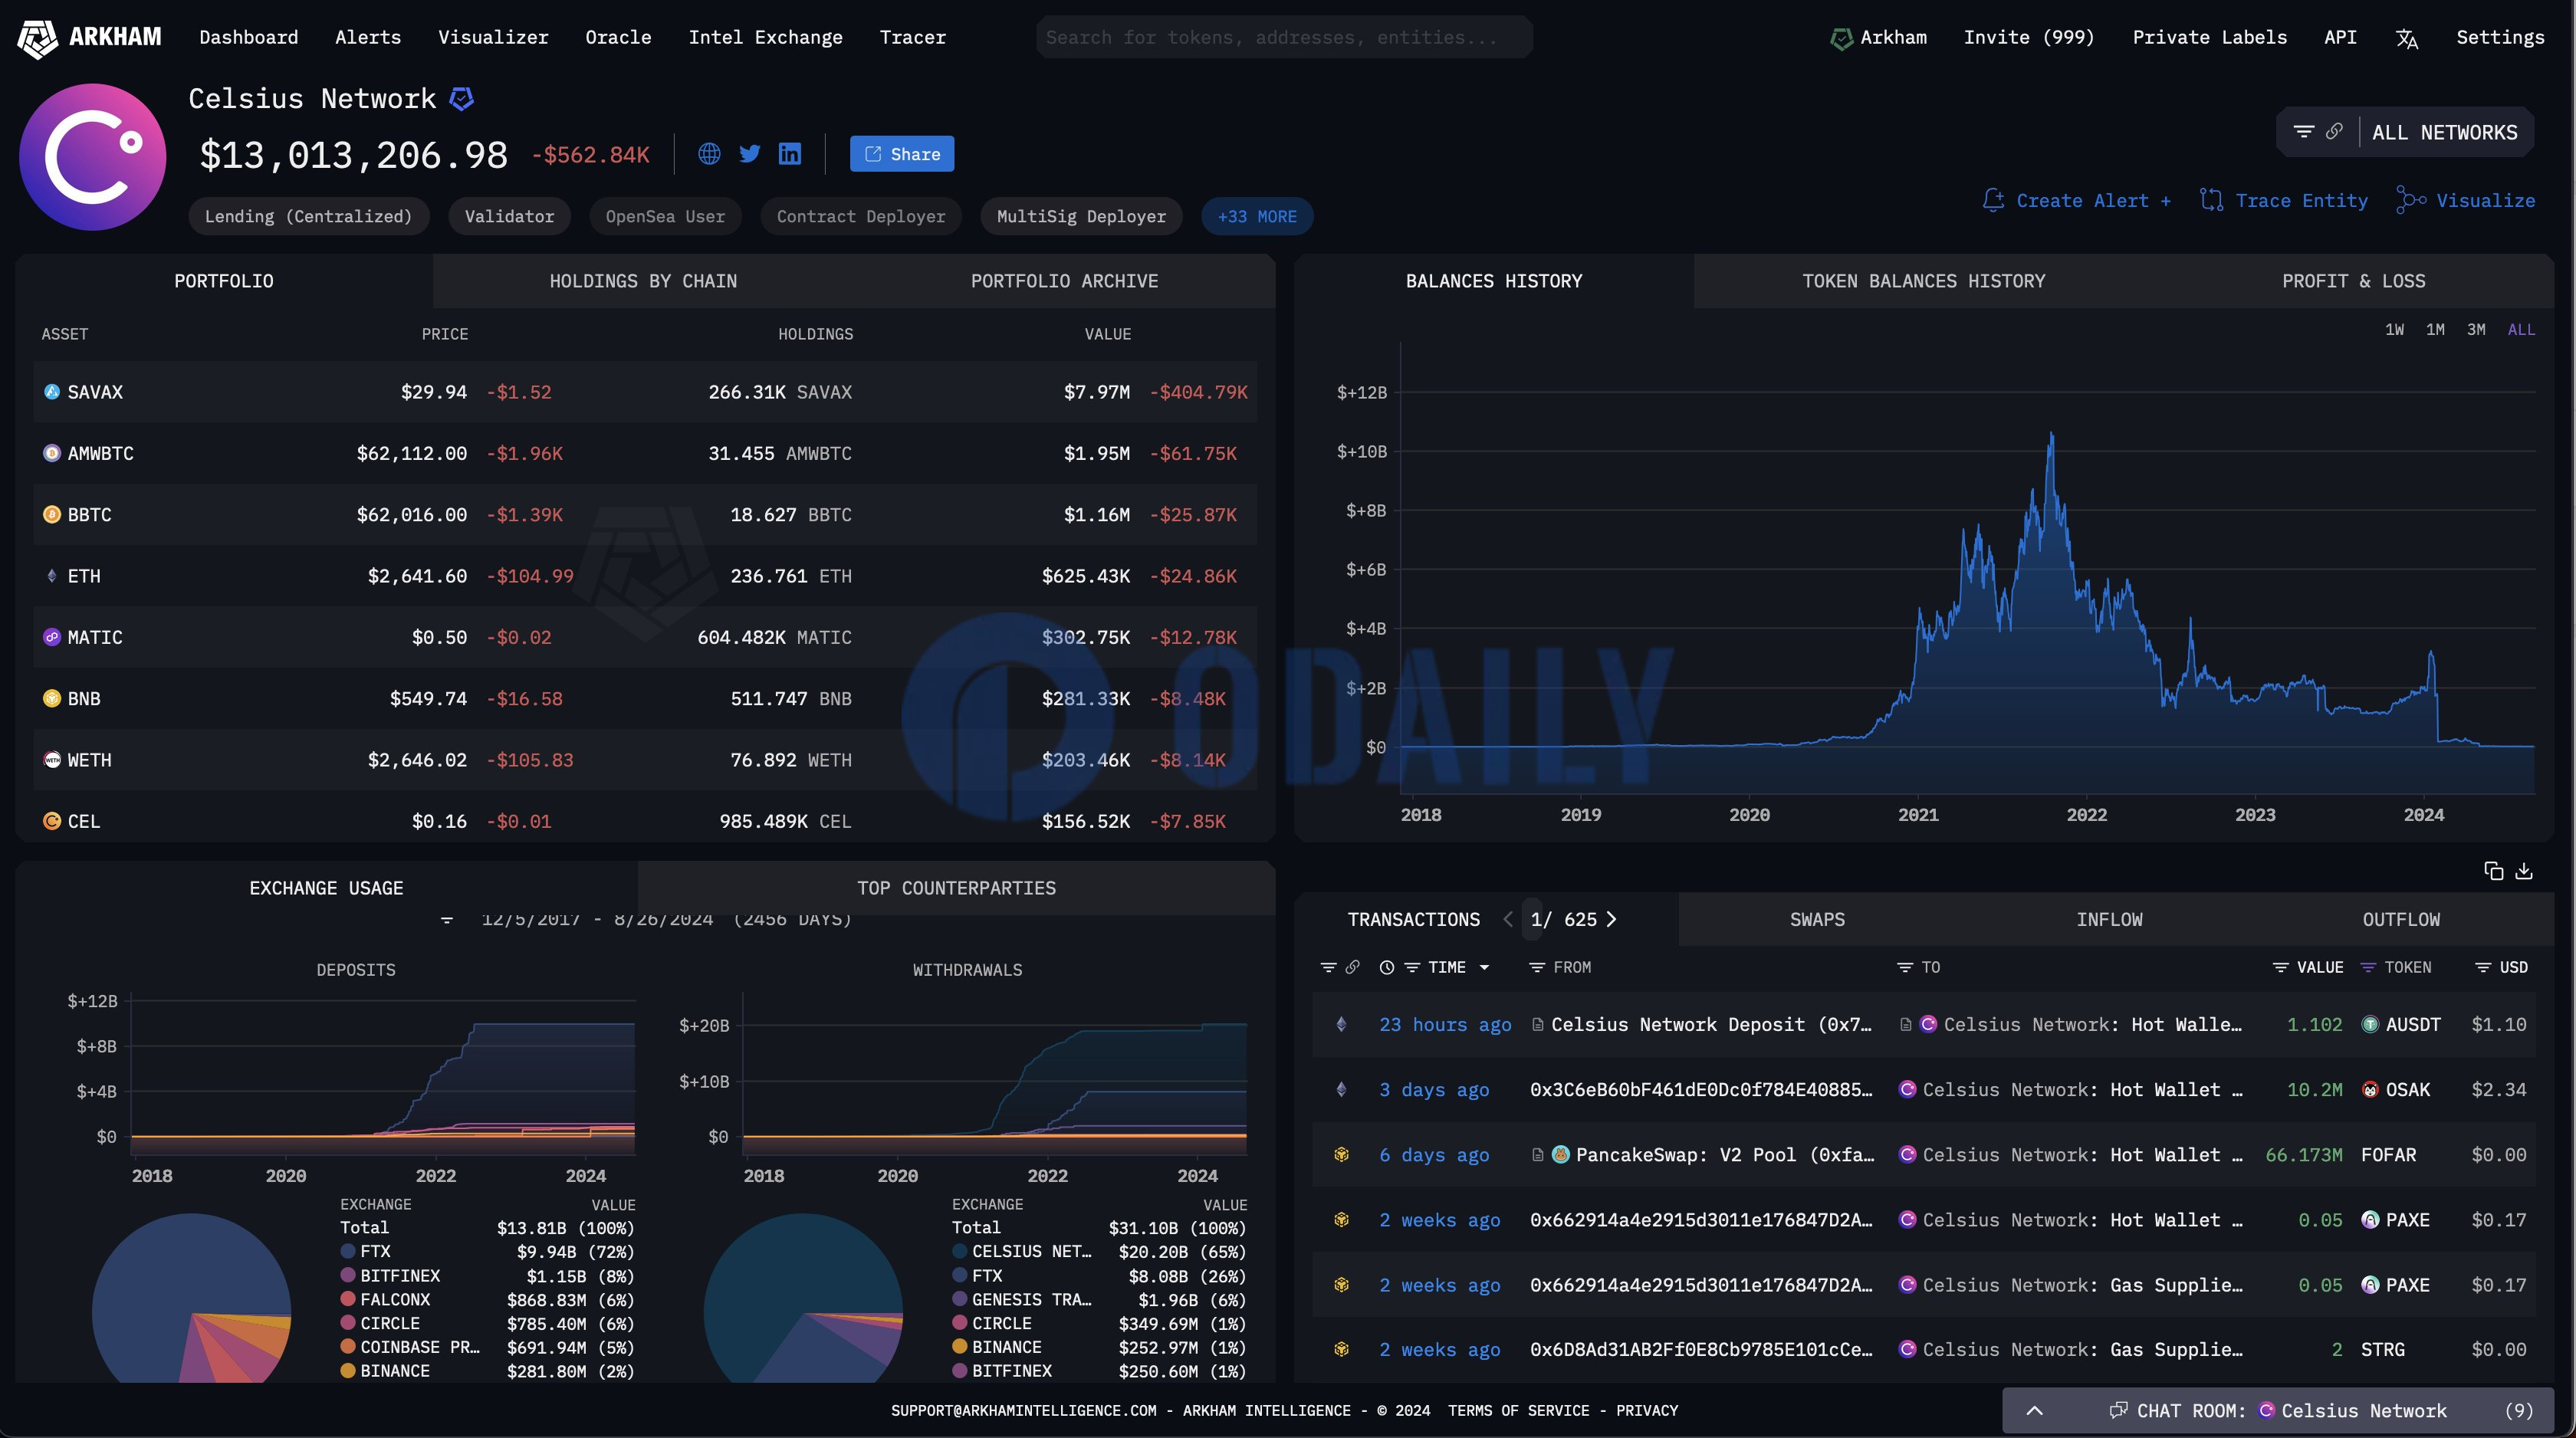Open the SWAPS tab

coord(1817,919)
